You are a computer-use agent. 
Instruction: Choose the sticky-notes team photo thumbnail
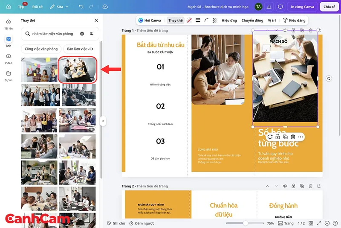point(39,70)
